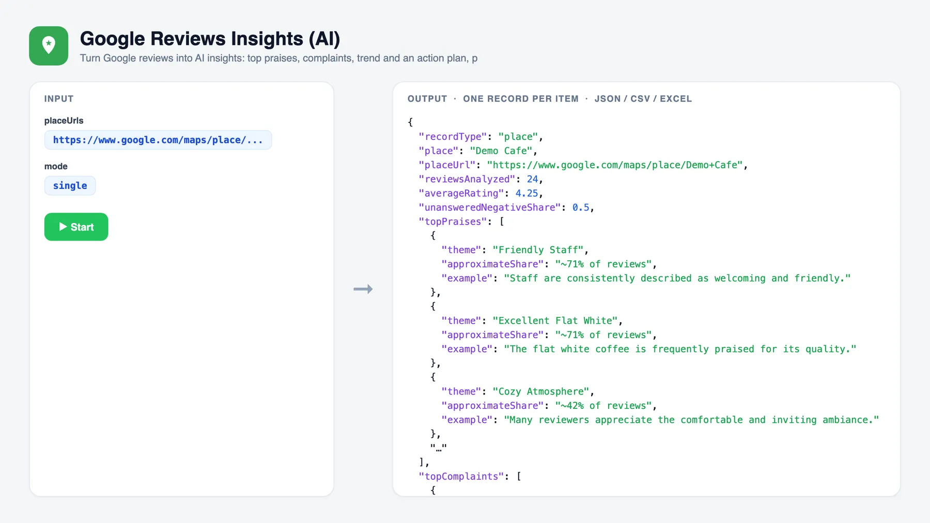Click the placeUrls Google Maps URL field
930x523 pixels.
pyautogui.click(x=158, y=140)
